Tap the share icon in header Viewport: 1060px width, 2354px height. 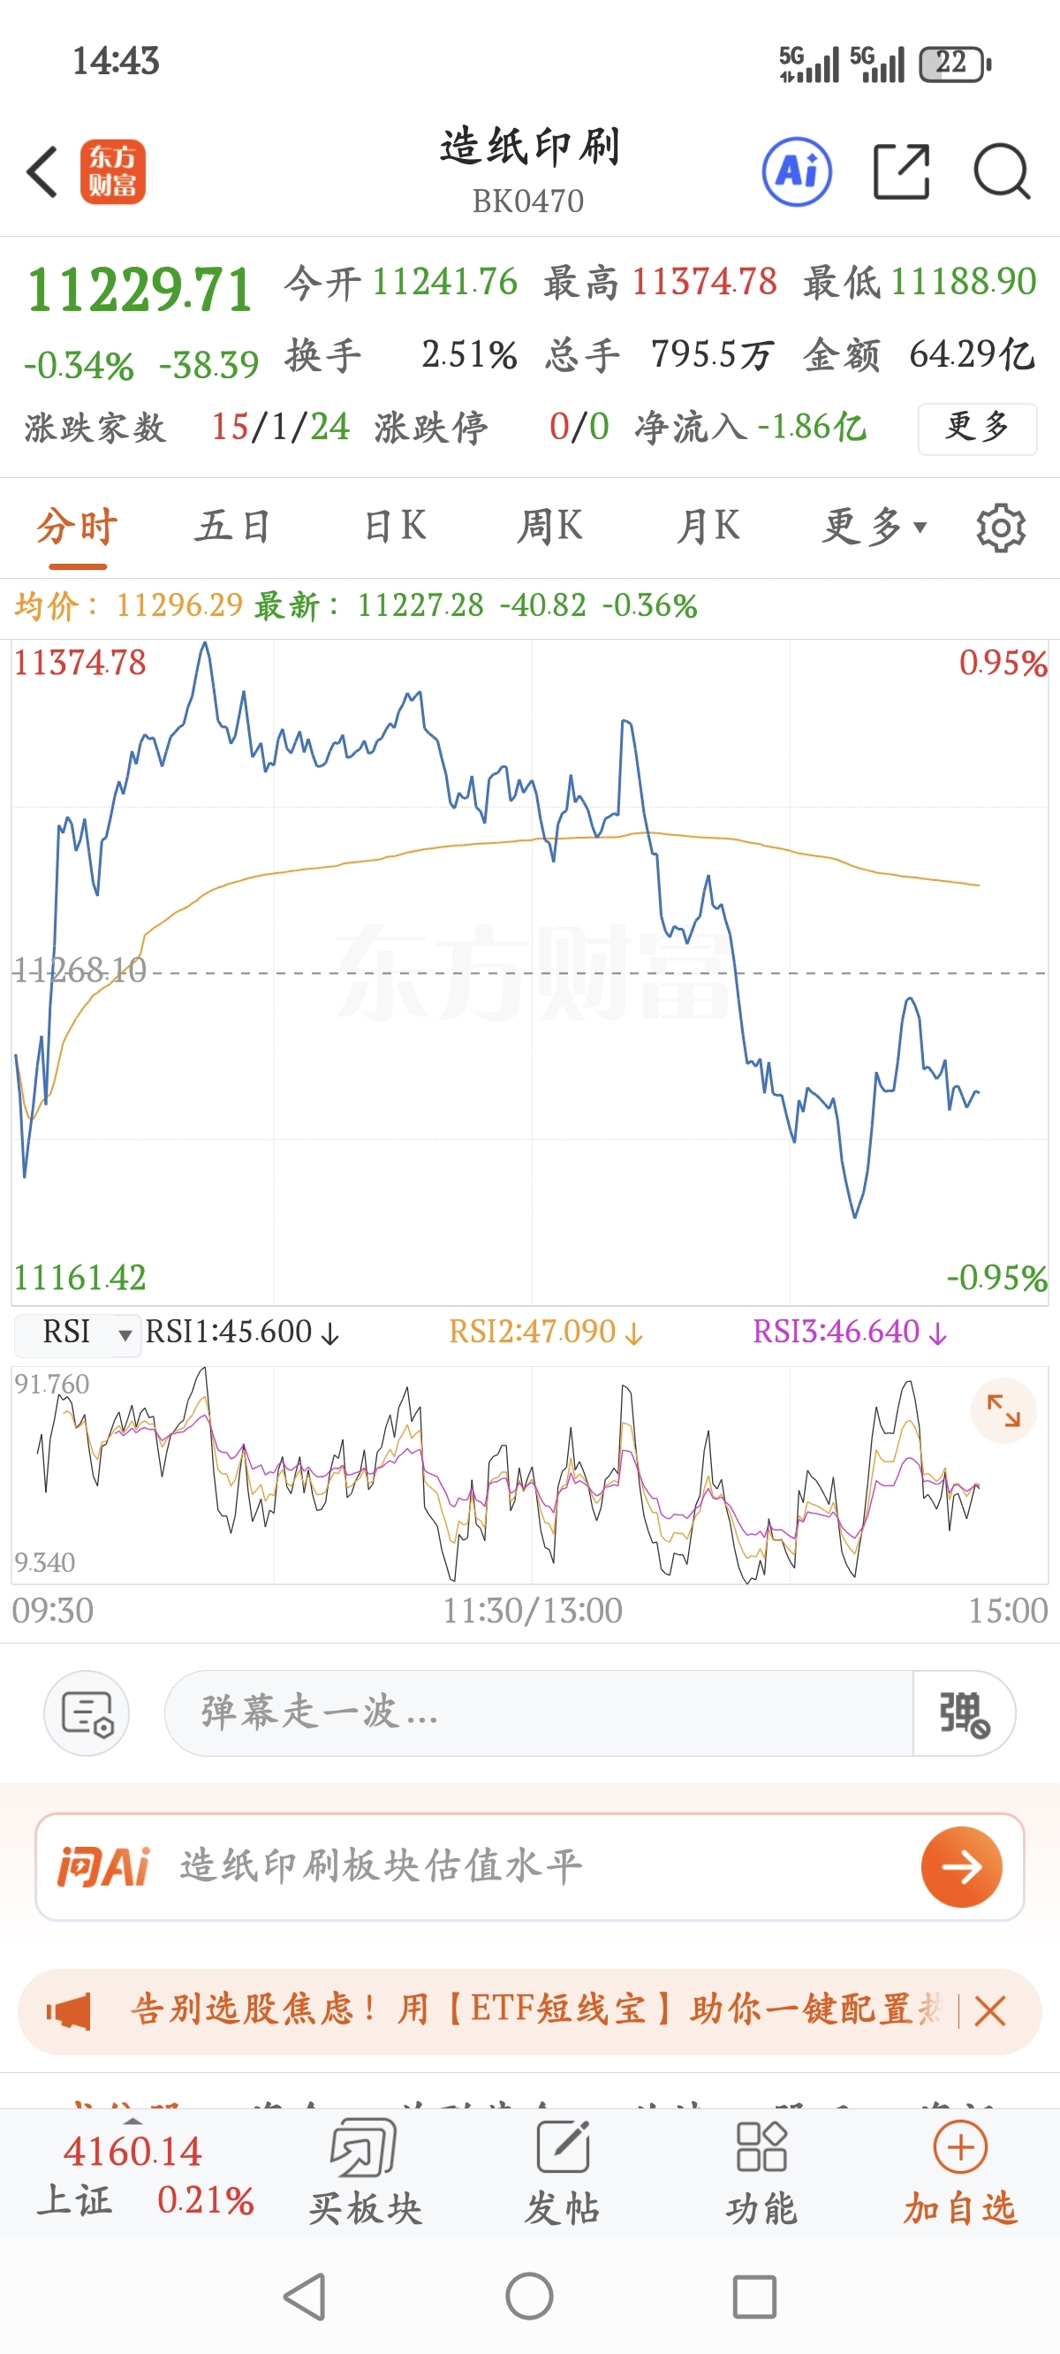(901, 171)
